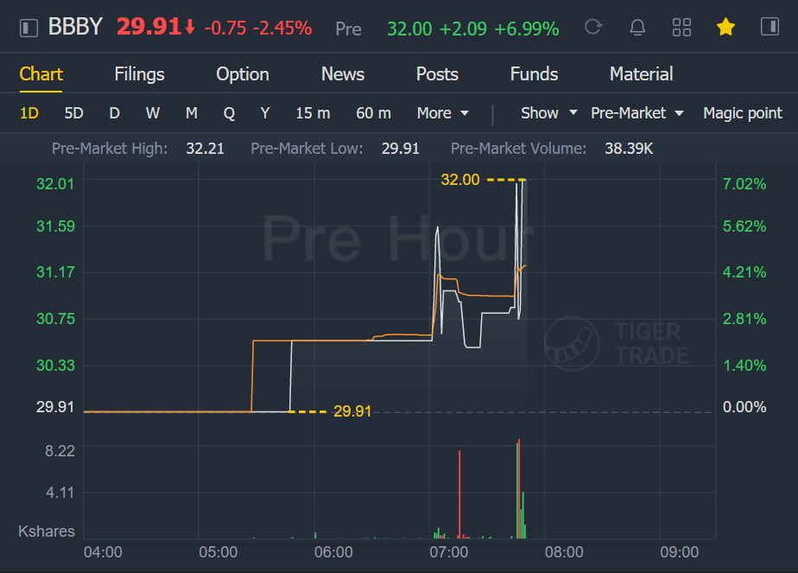The height and width of the screenshot is (573, 798).
Task: Open the grid layout icon
Action: point(681,28)
